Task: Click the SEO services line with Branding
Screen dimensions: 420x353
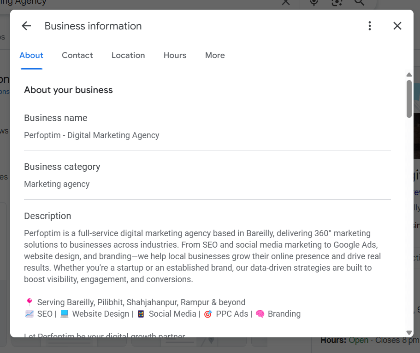Action: pos(163,314)
